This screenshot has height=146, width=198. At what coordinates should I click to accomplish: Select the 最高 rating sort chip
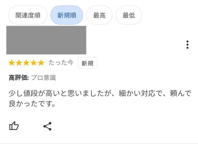click(99, 15)
